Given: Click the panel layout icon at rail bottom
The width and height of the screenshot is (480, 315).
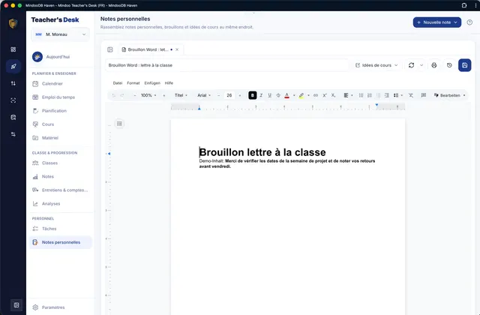Looking at the screenshot, I should pyautogui.click(x=16, y=305).
